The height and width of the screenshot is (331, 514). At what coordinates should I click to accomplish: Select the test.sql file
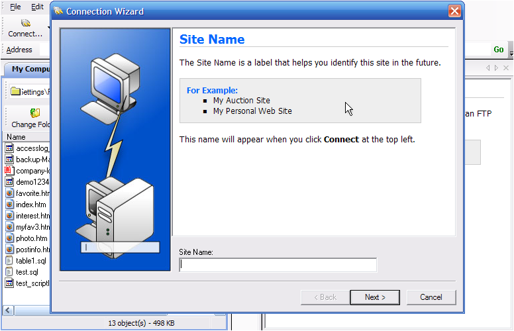pyautogui.click(x=27, y=272)
